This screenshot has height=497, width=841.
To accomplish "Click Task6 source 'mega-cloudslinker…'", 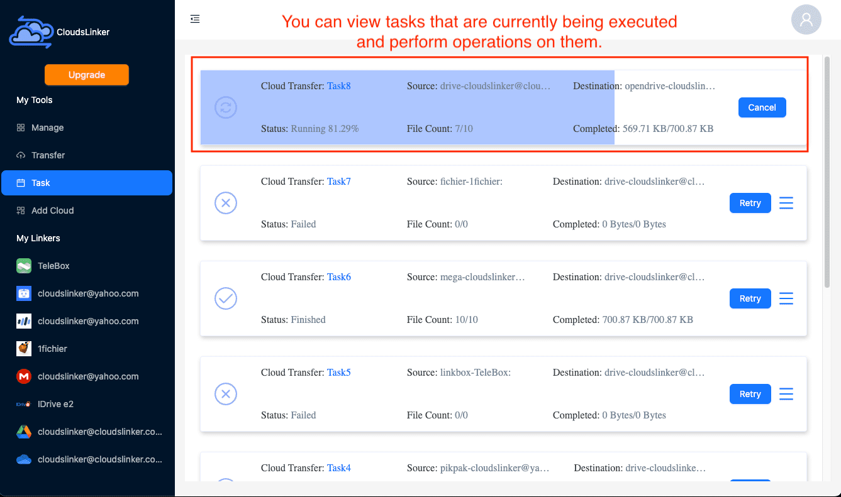I will (482, 277).
